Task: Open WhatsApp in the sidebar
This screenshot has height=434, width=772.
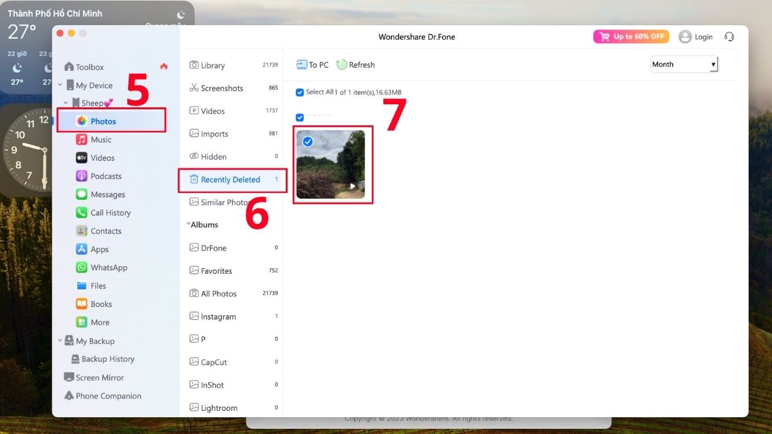Action: [101, 267]
